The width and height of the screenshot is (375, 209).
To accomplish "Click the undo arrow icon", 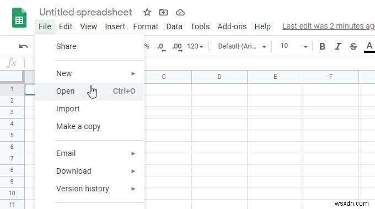I will point(23,46).
